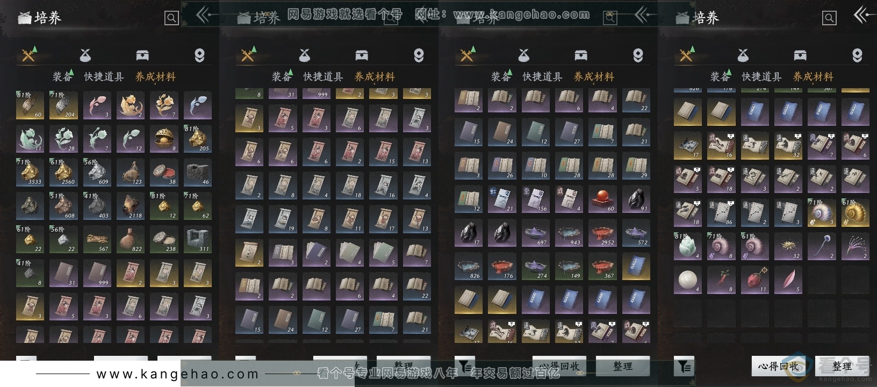This screenshot has width=877, height=387.
Task: Select the 61阶 golden conch shell
Action: [856, 212]
